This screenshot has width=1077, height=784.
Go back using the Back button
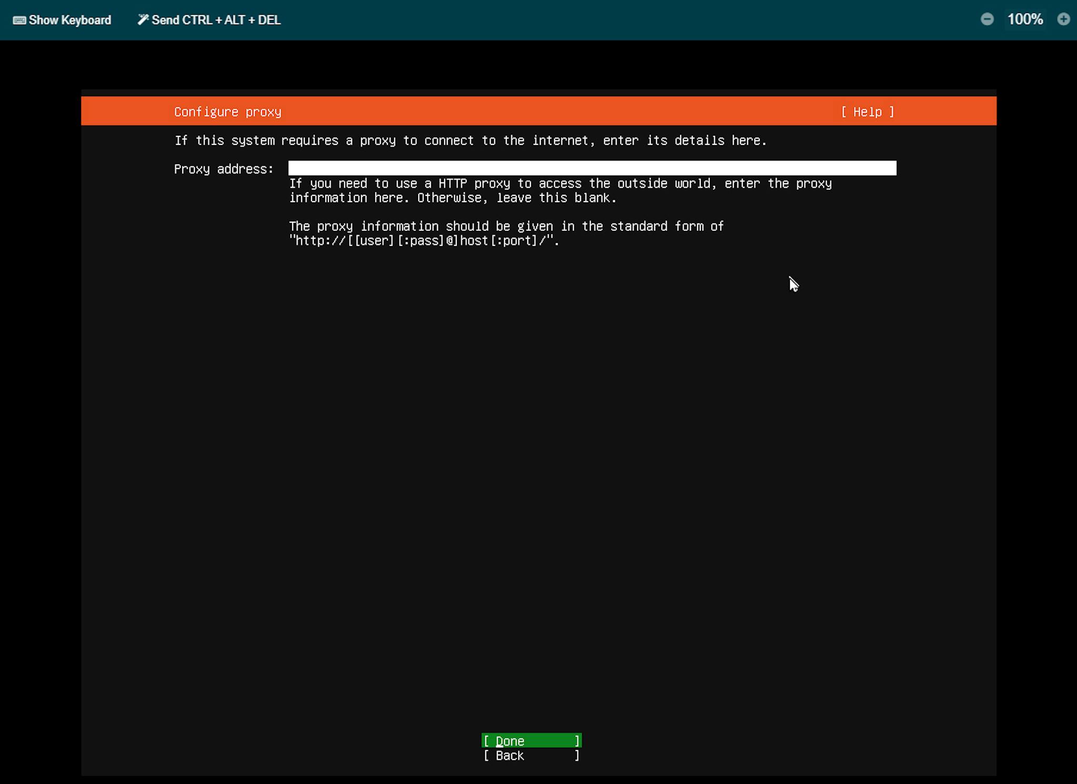tap(531, 756)
